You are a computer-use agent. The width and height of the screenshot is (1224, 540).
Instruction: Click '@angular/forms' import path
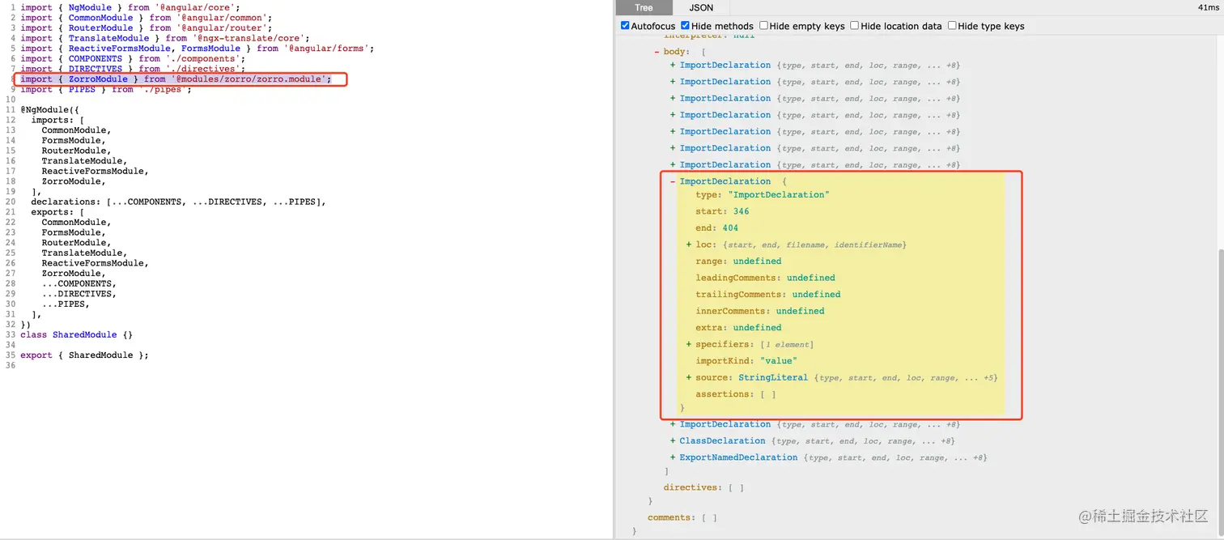(326, 49)
